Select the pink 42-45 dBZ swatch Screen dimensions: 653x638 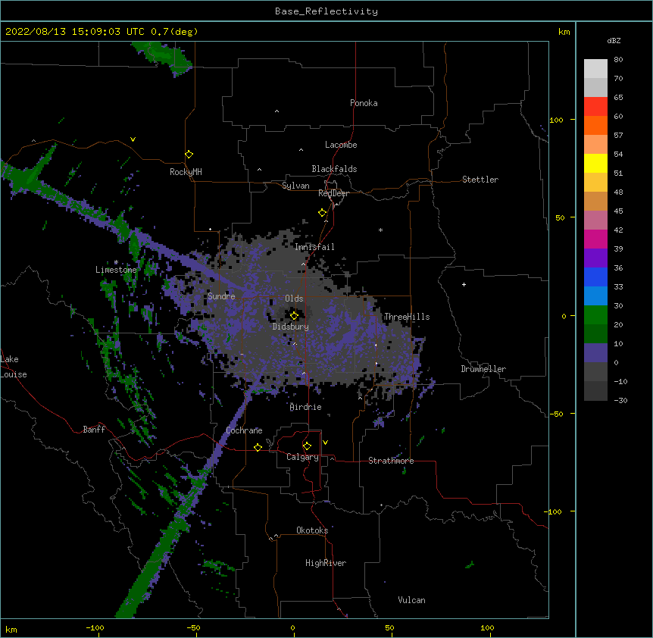click(x=595, y=220)
